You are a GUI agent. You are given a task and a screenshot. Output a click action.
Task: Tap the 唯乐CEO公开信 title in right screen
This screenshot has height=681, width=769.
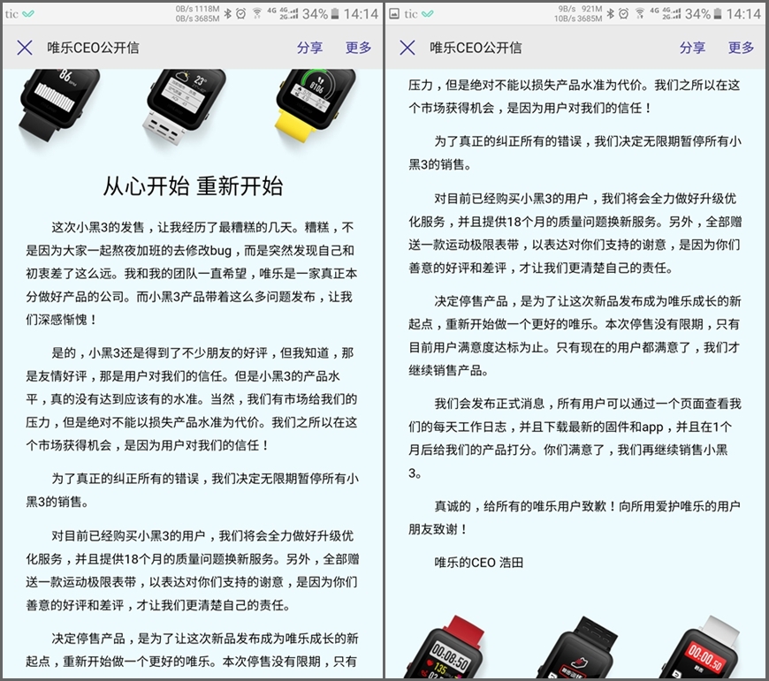tap(476, 48)
